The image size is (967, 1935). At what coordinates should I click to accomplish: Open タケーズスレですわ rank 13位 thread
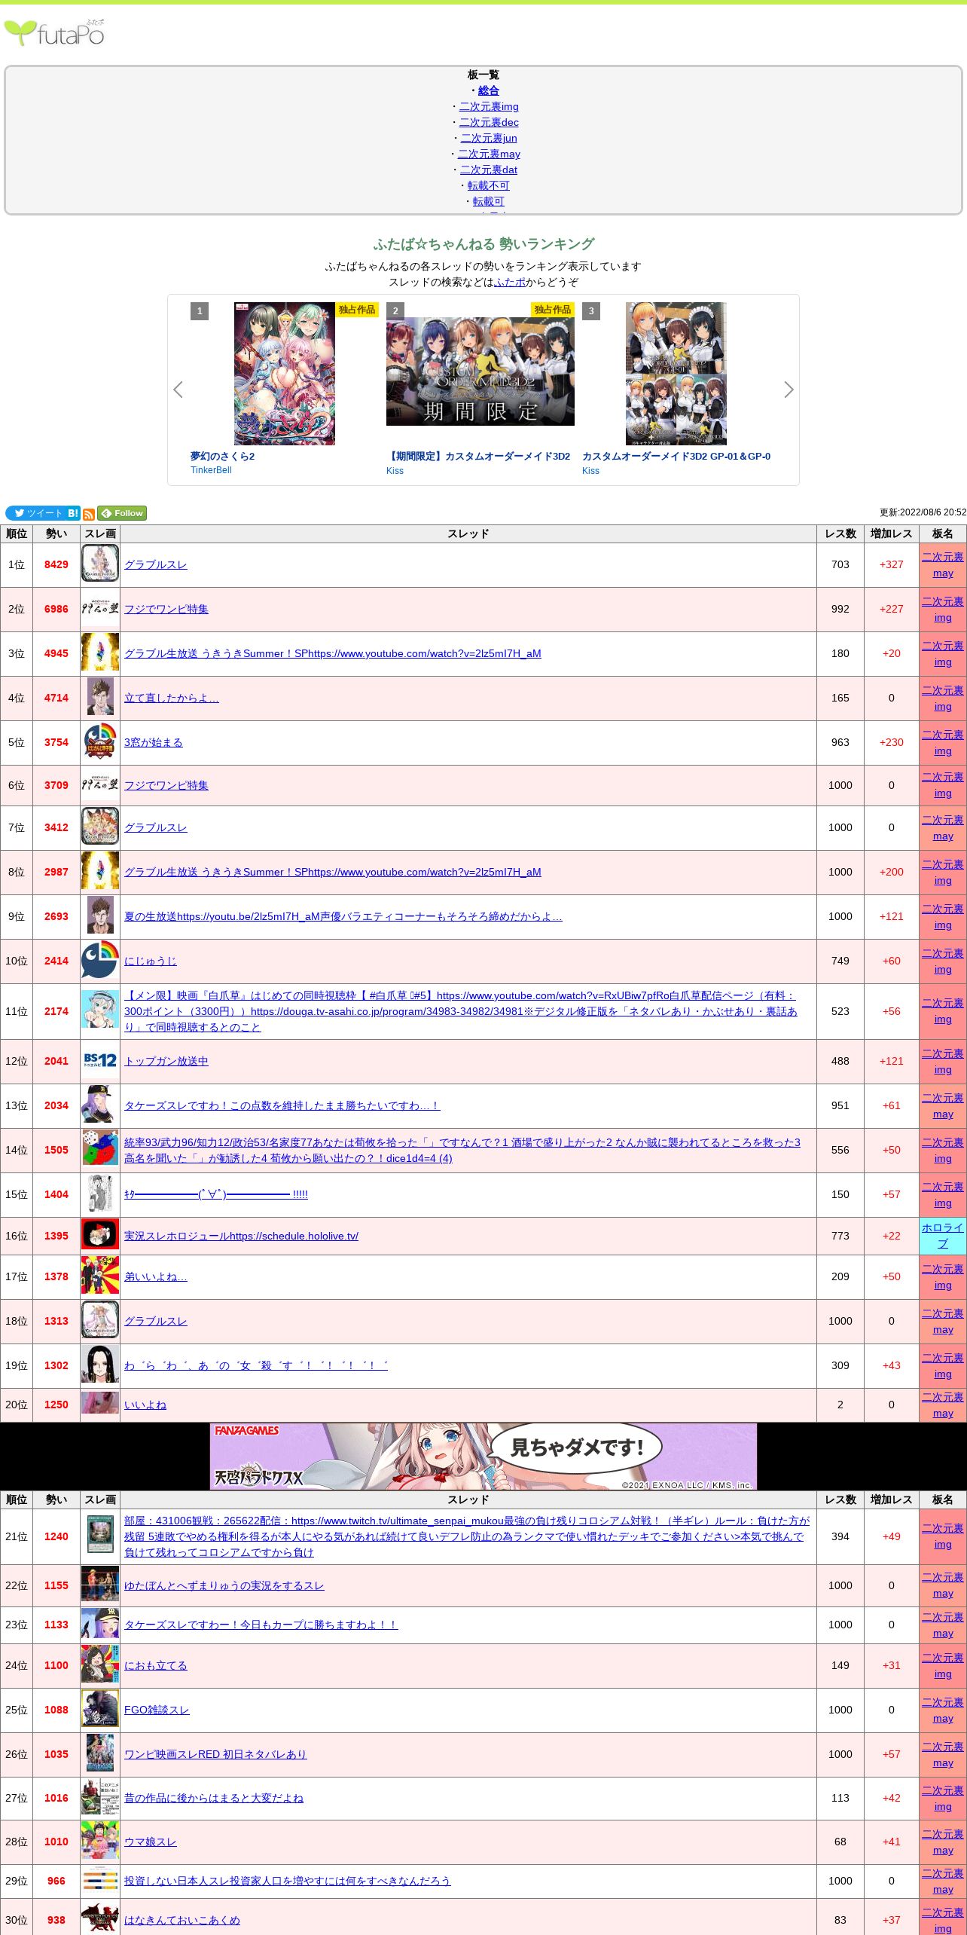coord(282,1105)
